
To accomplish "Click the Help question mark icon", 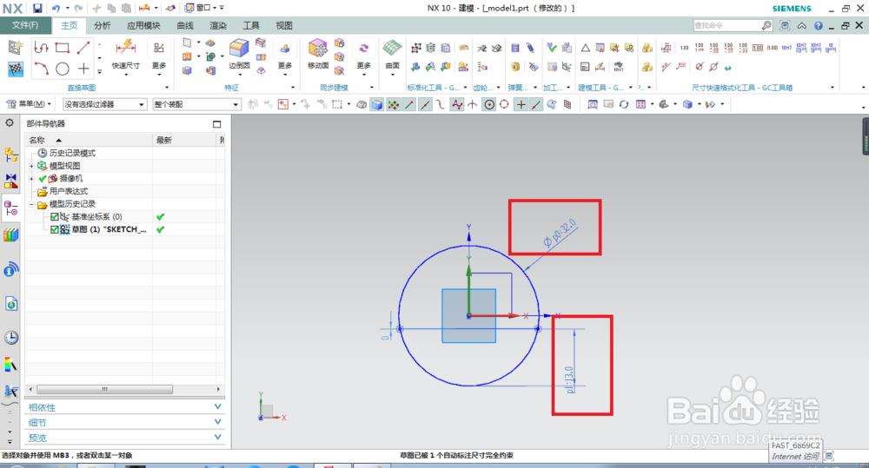I will (819, 25).
